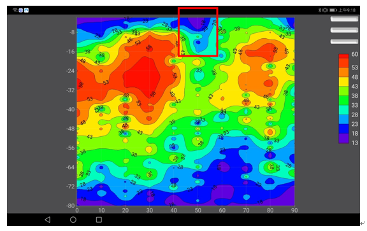Tap the Wi-Fi signal status icon
This screenshot has width=367, height=231.
15,10
